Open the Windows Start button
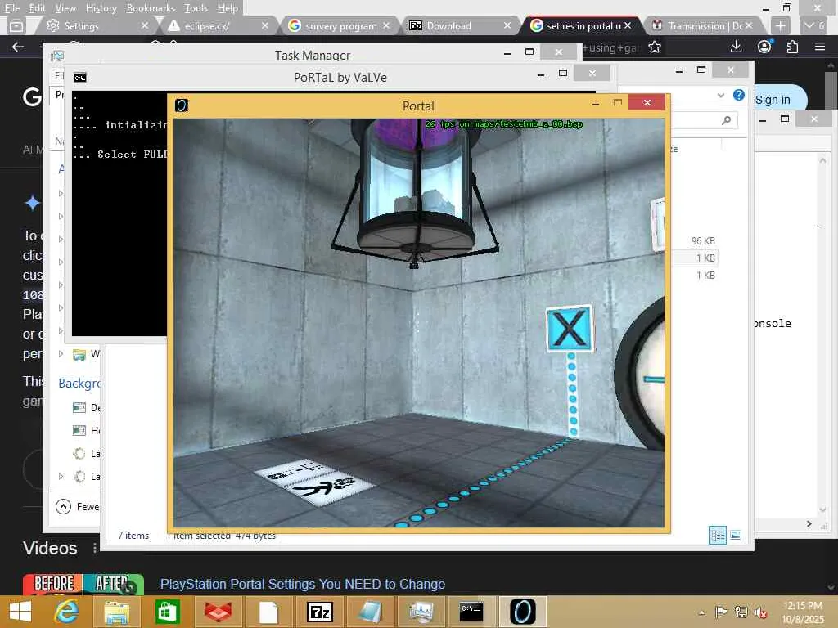Screen dimensions: 838x628 click(20, 612)
